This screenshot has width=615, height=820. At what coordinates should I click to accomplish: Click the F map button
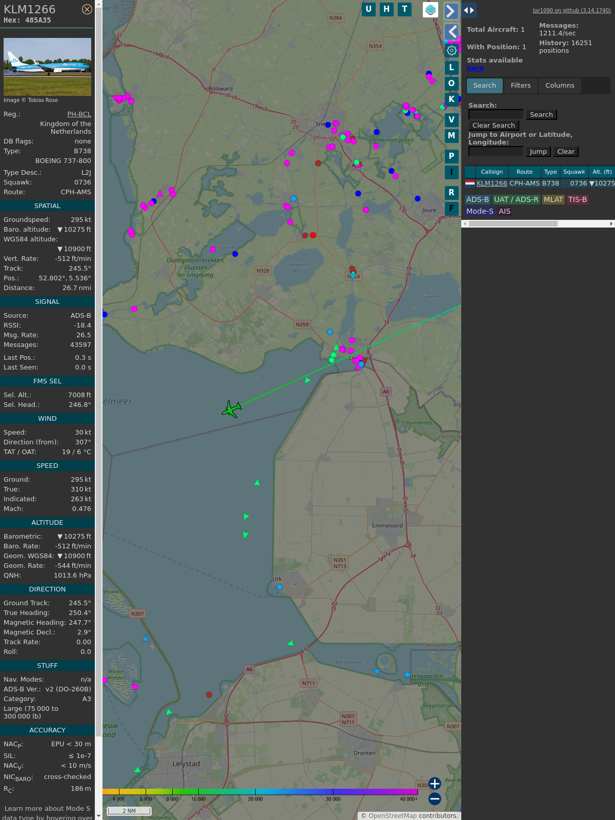pyautogui.click(x=452, y=209)
